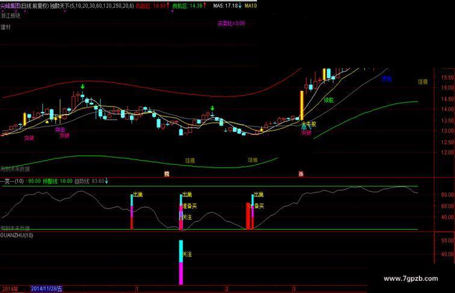The width and height of the screenshot is (455, 293).
Task: Click the third 出巢 signal label
Action: click(x=259, y=194)
